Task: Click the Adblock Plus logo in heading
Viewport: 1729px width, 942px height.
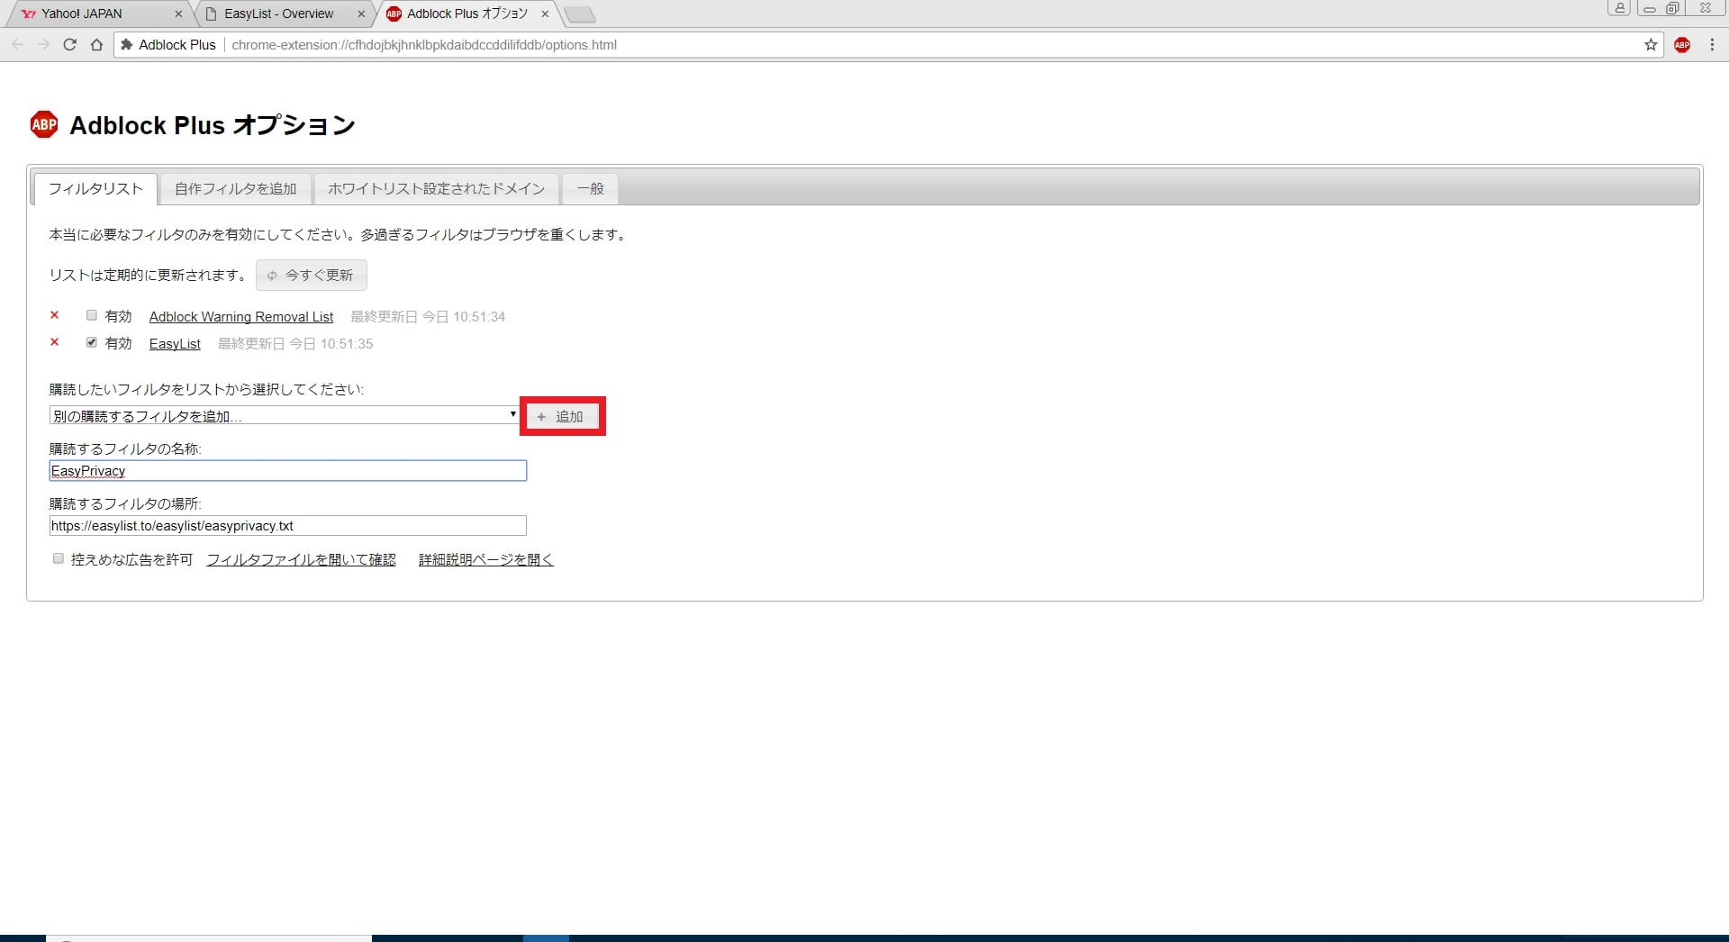Action: click(44, 124)
